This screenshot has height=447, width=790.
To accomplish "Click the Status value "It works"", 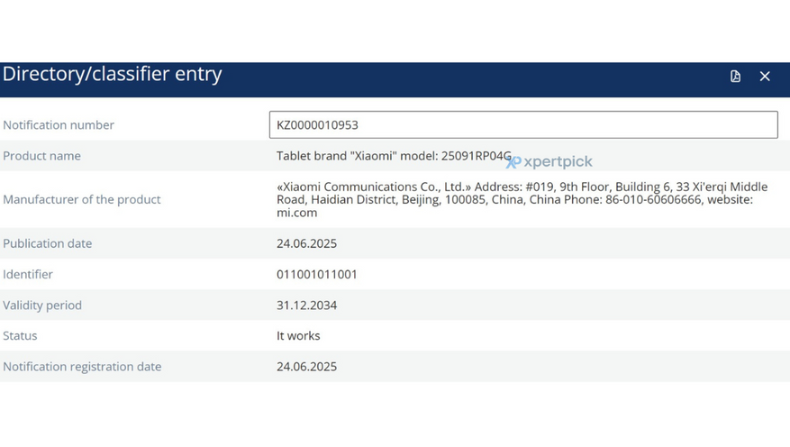I will pyautogui.click(x=298, y=335).
